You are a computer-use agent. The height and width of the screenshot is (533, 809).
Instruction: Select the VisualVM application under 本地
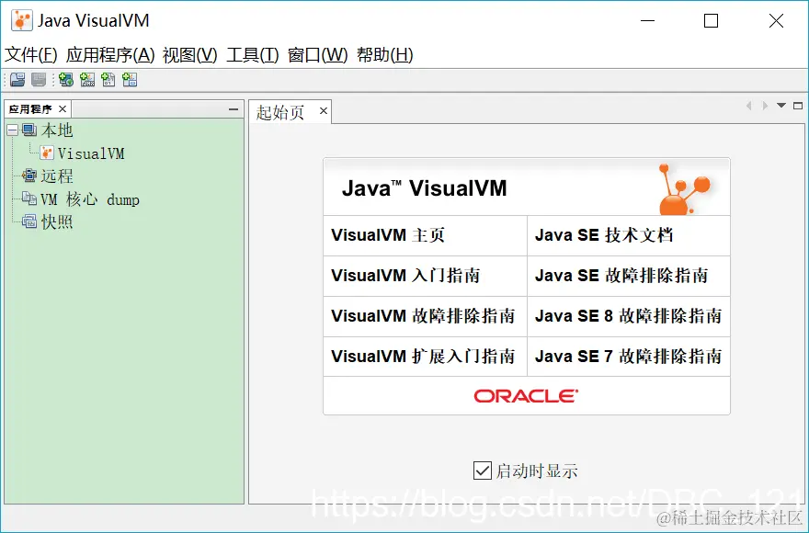coord(91,153)
